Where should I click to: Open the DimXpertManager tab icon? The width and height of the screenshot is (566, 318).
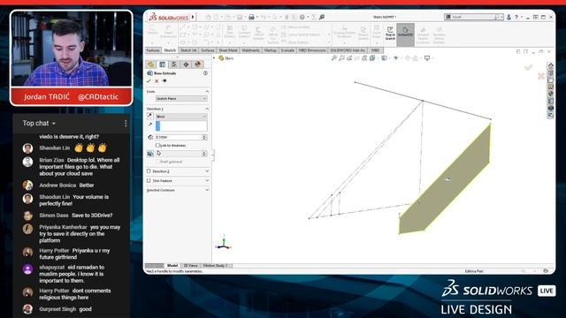coord(186,64)
